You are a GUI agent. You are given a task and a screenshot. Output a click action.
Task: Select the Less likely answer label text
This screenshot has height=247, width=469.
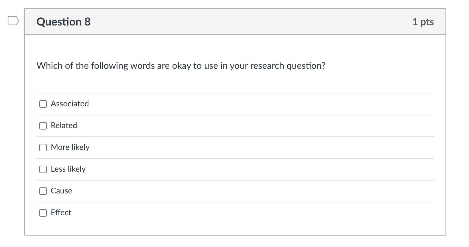tap(68, 169)
